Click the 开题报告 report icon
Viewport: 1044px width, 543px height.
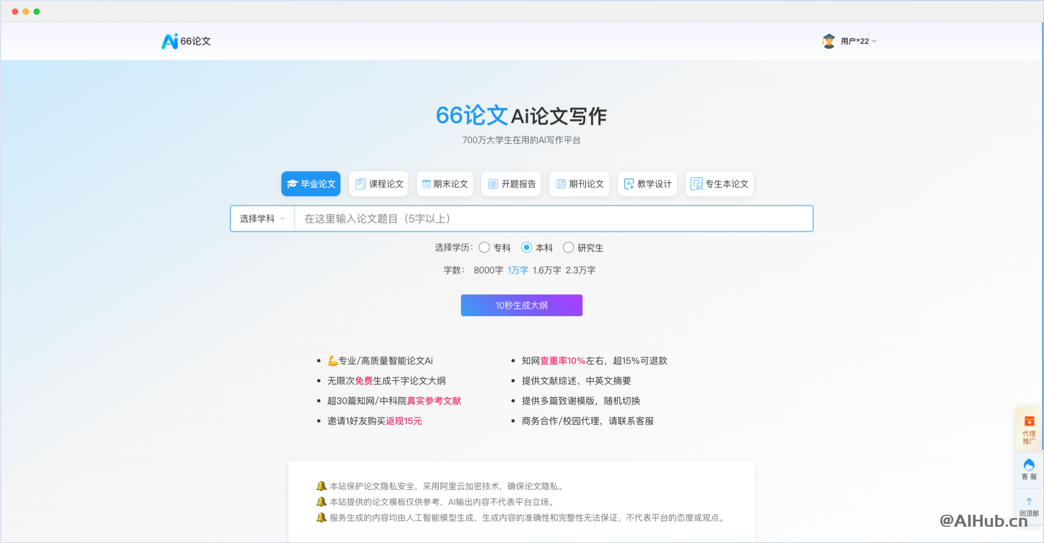[493, 184]
